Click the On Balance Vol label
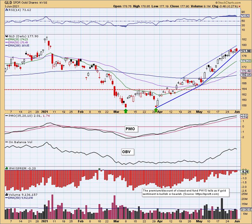252x224 pixels. [x=20, y=142]
